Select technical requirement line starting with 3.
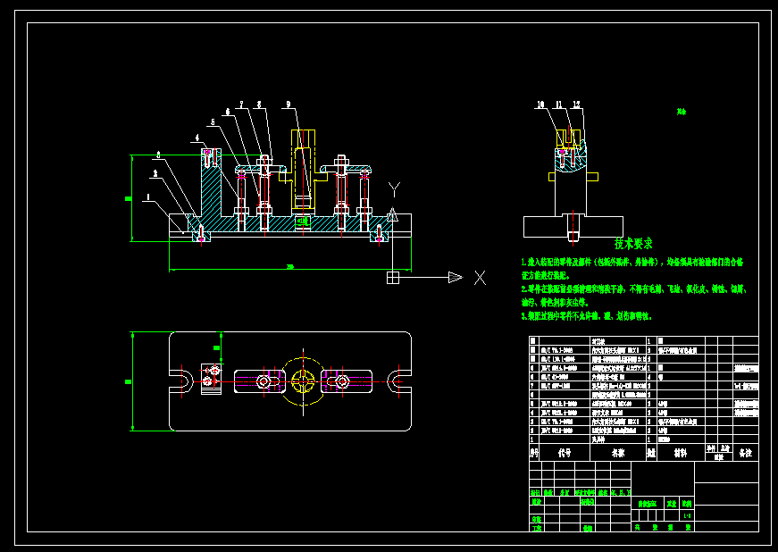The width and height of the screenshot is (778, 552). tap(586, 316)
